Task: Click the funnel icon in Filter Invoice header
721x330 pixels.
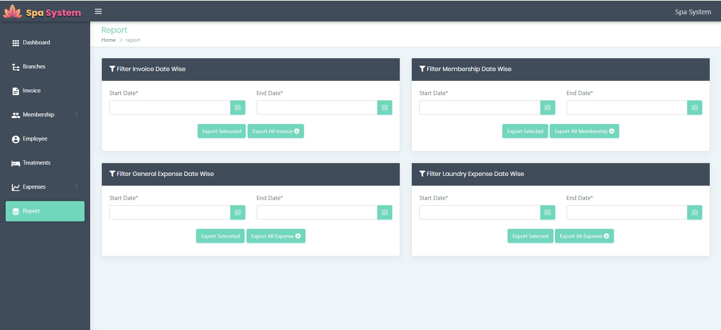Action: [x=112, y=69]
